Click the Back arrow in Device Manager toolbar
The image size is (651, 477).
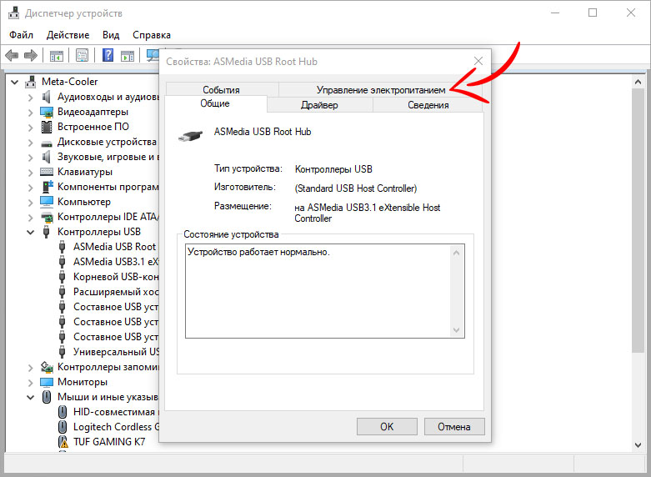(x=12, y=55)
